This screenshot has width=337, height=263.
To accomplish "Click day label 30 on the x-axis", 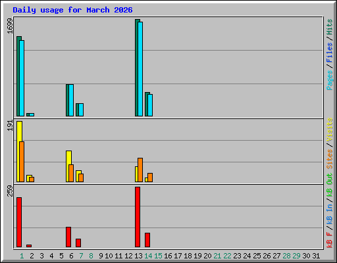I will click(x=306, y=256).
